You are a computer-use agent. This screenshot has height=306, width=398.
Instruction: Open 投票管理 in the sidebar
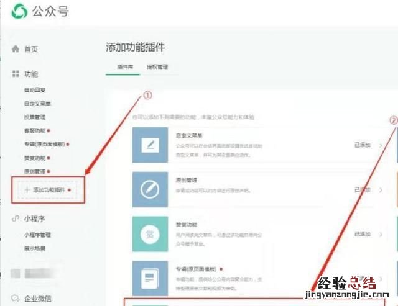coord(35,117)
